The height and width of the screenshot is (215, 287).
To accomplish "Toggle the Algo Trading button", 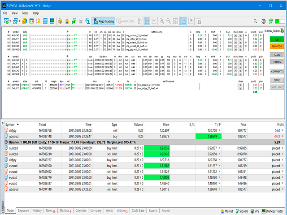I will pos(104,21).
